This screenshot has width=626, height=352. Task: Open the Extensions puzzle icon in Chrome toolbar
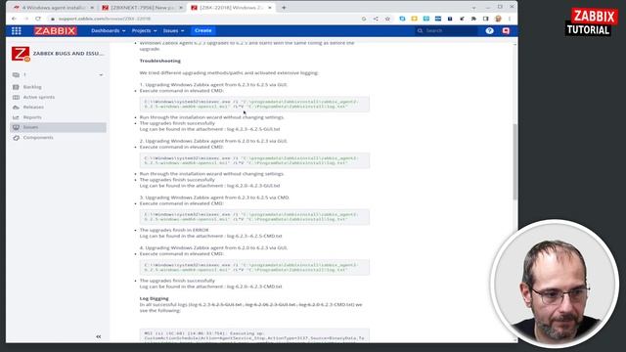[x=473, y=19]
